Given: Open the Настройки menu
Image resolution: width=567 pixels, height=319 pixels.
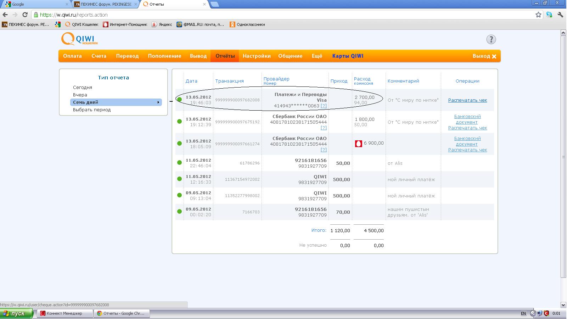Looking at the screenshot, I should 257,56.
